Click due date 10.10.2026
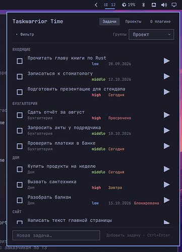This screenshot has height=252, width=182. point(119,133)
